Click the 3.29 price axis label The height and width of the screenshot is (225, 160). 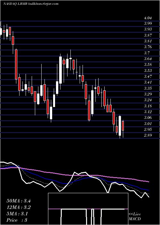pos(148,94)
